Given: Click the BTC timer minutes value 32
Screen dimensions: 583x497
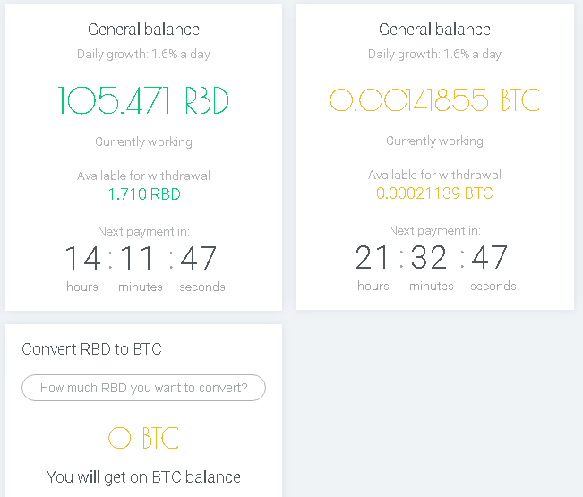Looking at the screenshot, I should click(x=429, y=257).
